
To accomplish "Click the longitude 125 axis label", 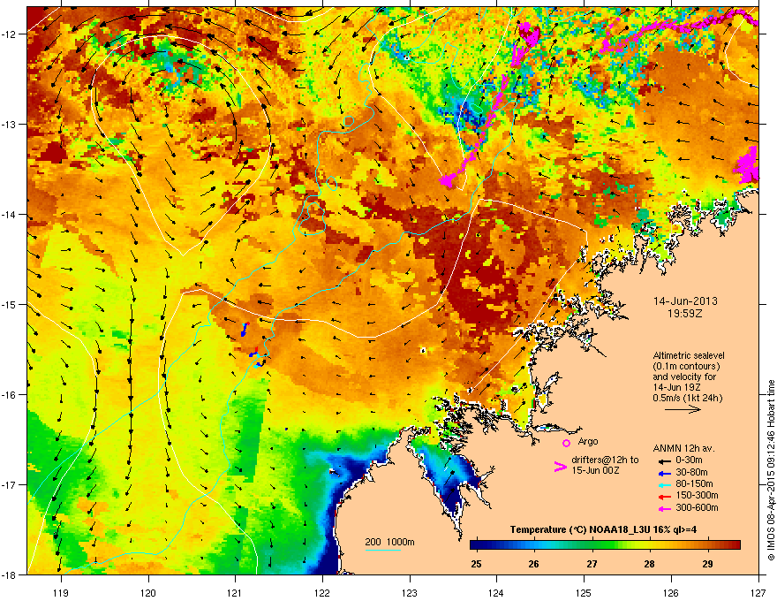I will click(584, 593).
